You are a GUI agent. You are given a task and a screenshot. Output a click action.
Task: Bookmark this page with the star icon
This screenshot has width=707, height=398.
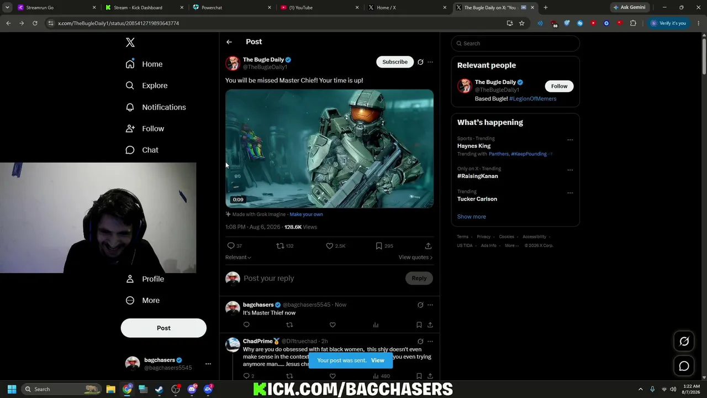coord(521,23)
